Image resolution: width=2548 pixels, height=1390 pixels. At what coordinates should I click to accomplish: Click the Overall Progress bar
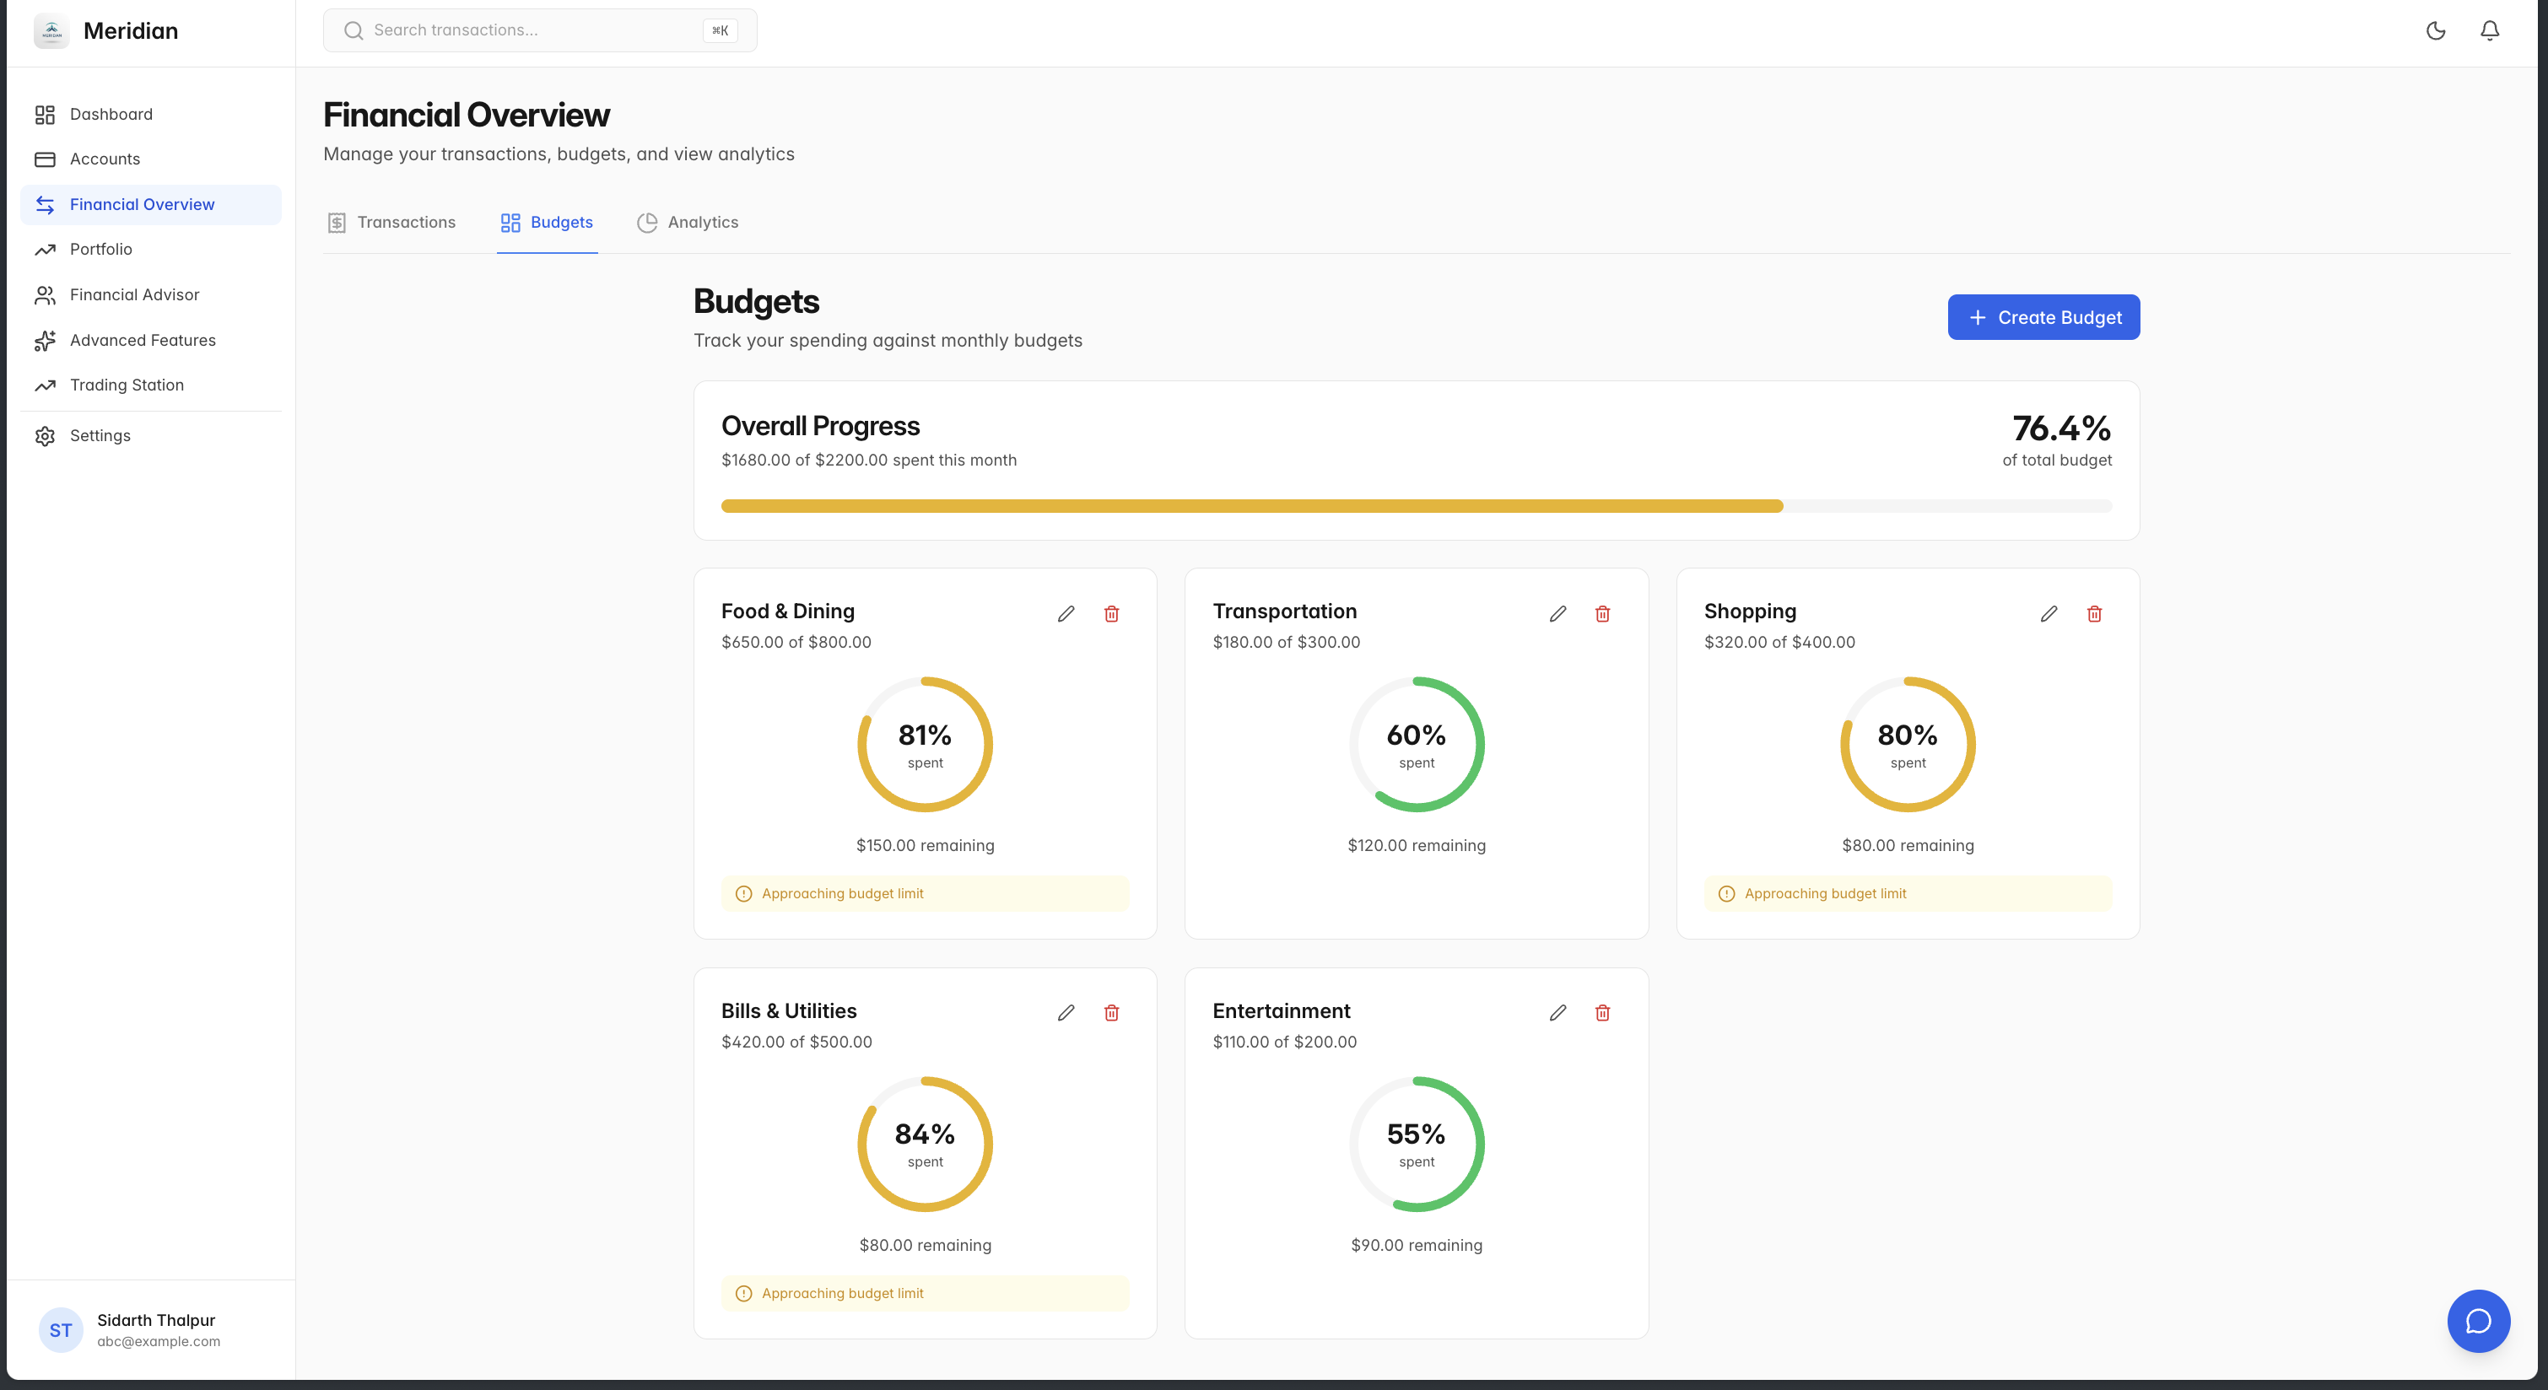[x=1416, y=506]
